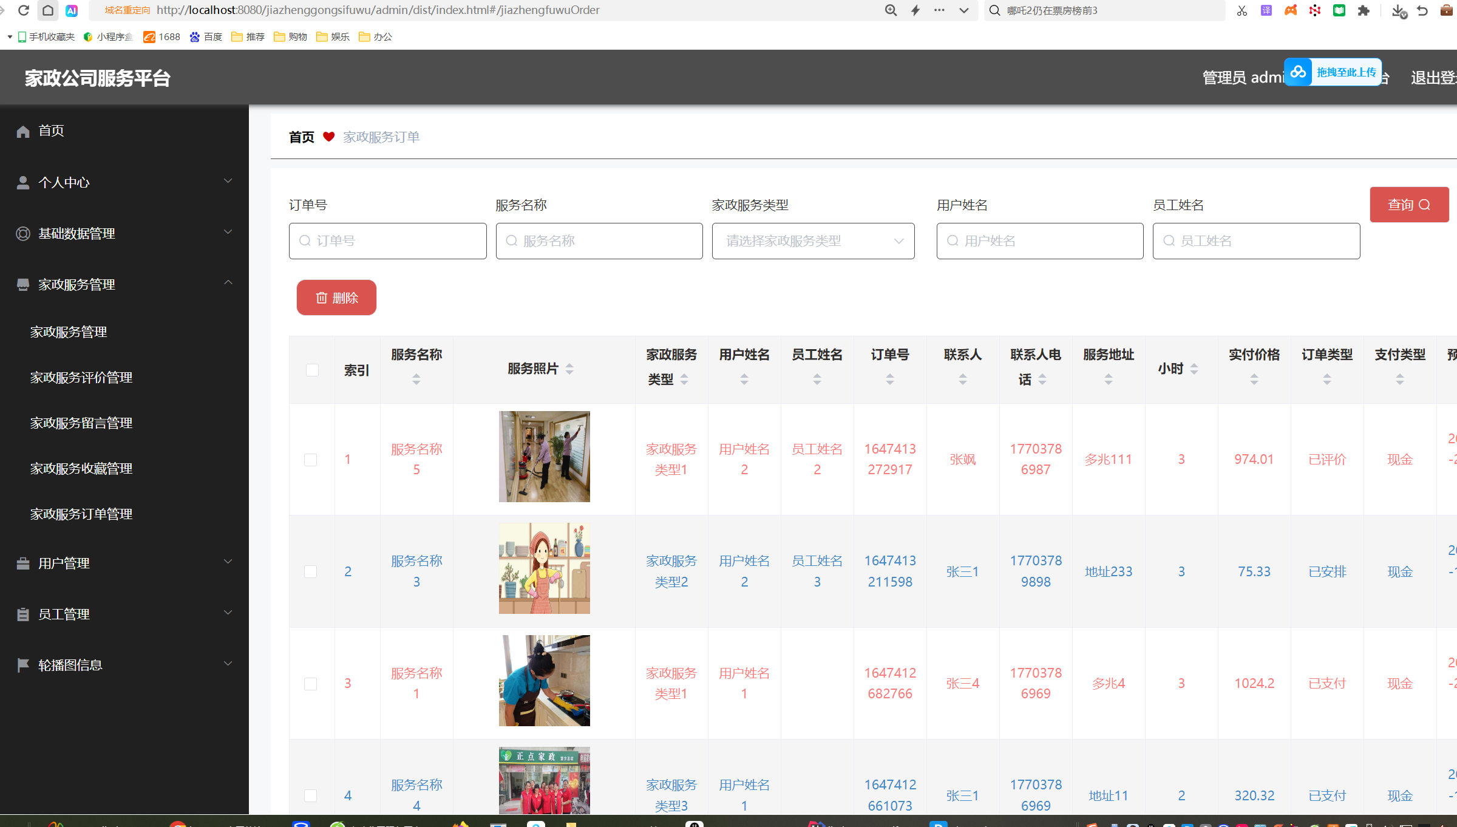
Task: Click sort arrows beside 小时 column header
Action: click(x=1194, y=369)
